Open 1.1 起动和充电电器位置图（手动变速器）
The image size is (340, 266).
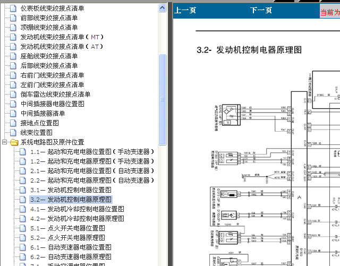[92, 152]
